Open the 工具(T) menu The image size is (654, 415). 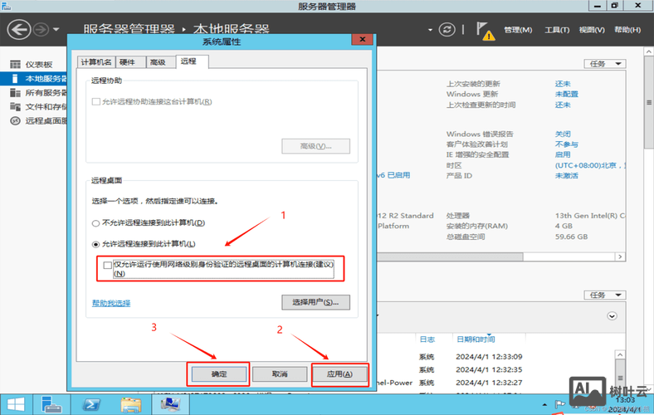point(557,30)
